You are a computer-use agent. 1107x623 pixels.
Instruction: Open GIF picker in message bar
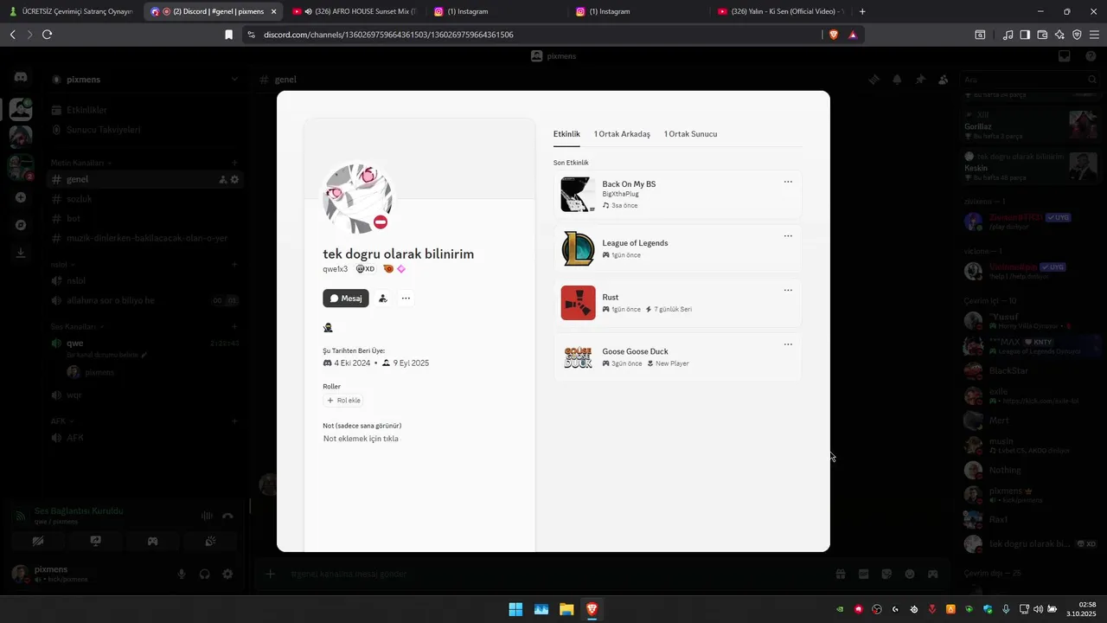coord(863,574)
